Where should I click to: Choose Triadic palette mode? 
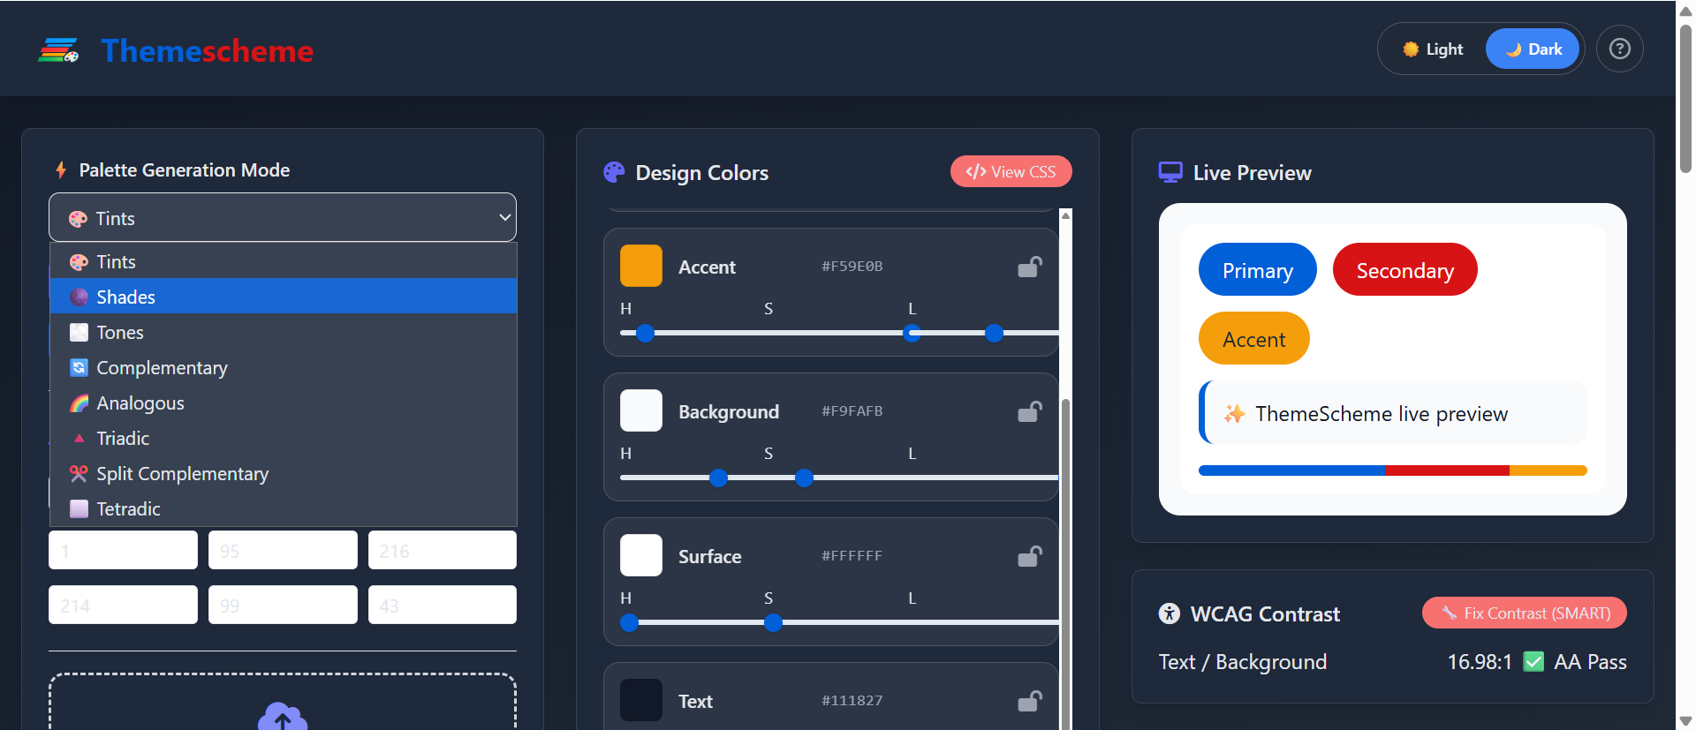pyautogui.click(x=283, y=438)
